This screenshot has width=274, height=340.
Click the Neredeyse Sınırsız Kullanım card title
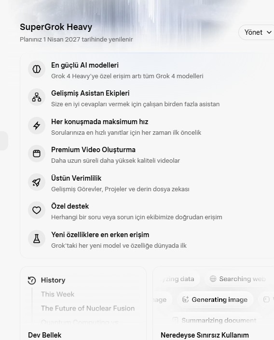(x=205, y=335)
